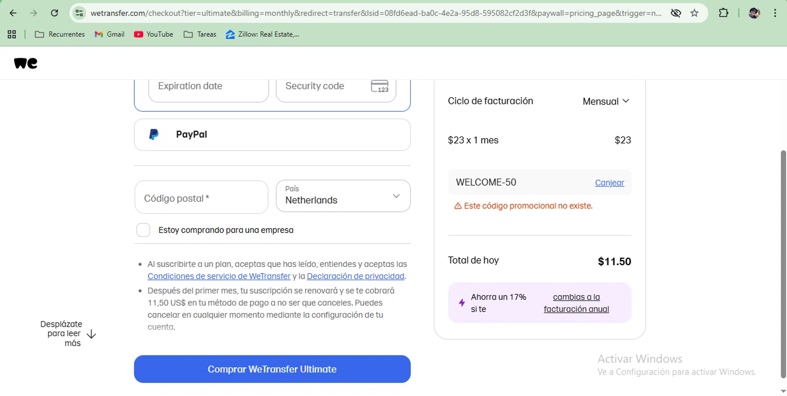Open the Chrome three-dot menu
The image size is (787, 396).
pos(775,13)
